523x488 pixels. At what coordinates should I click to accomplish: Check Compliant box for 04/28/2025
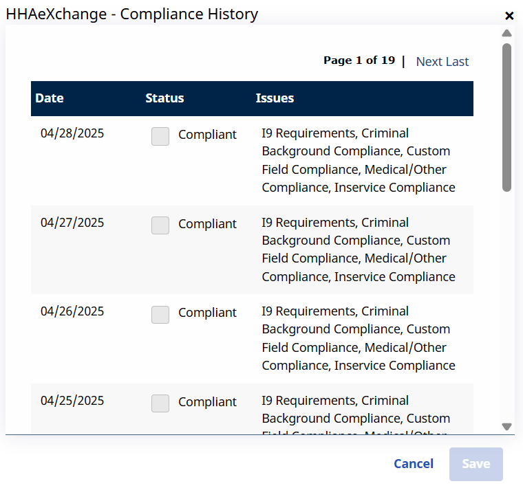click(x=160, y=136)
